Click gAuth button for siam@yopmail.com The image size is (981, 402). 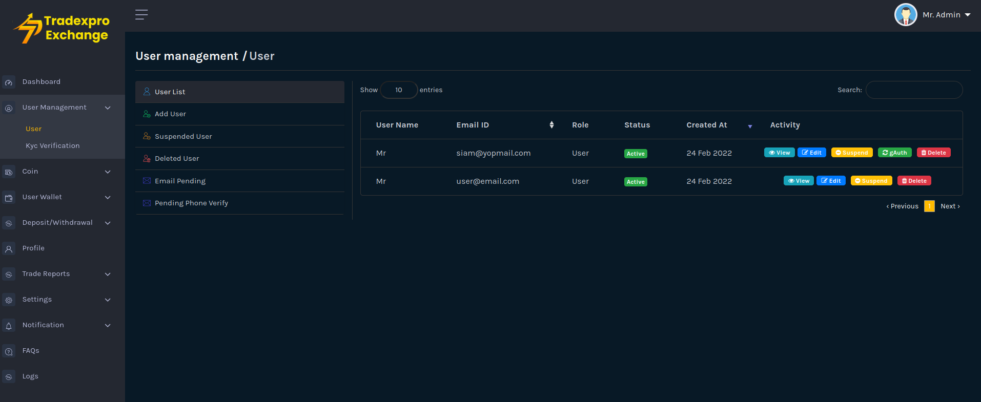coord(894,153)
